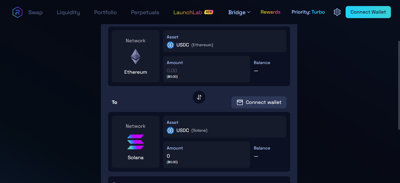
Task: Click the Raydium logo icon
Action: [18, 12]
